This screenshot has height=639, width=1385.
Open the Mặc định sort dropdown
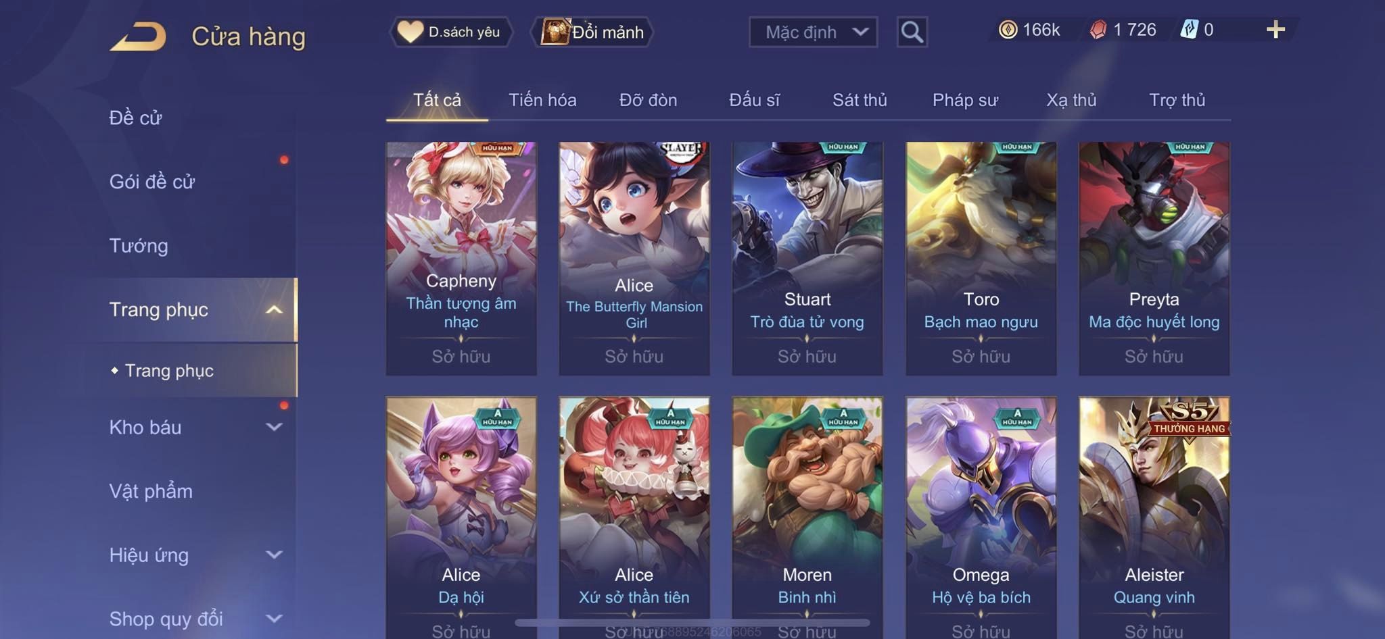coord(813,32)
